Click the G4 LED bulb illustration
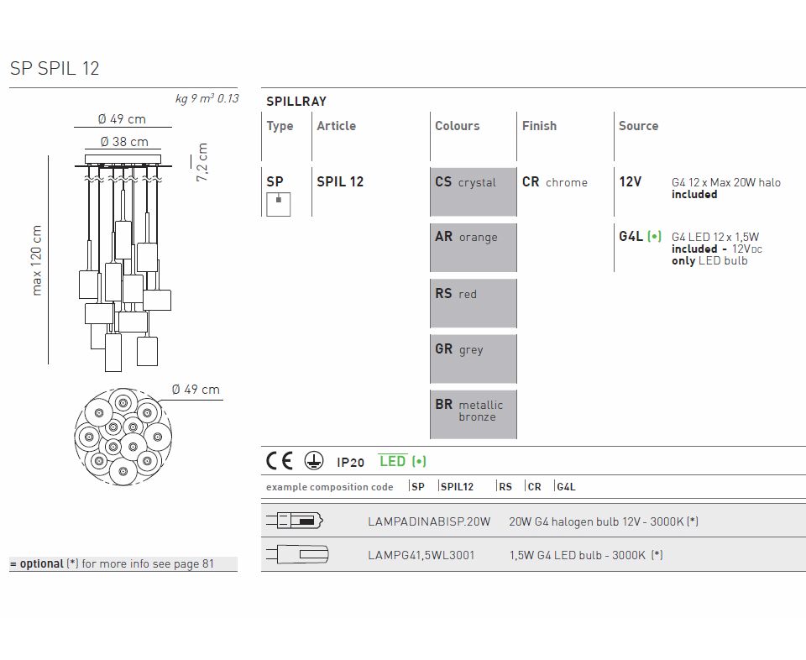The height and width of the screenshot is (660, 806). [x=296, y=555]
